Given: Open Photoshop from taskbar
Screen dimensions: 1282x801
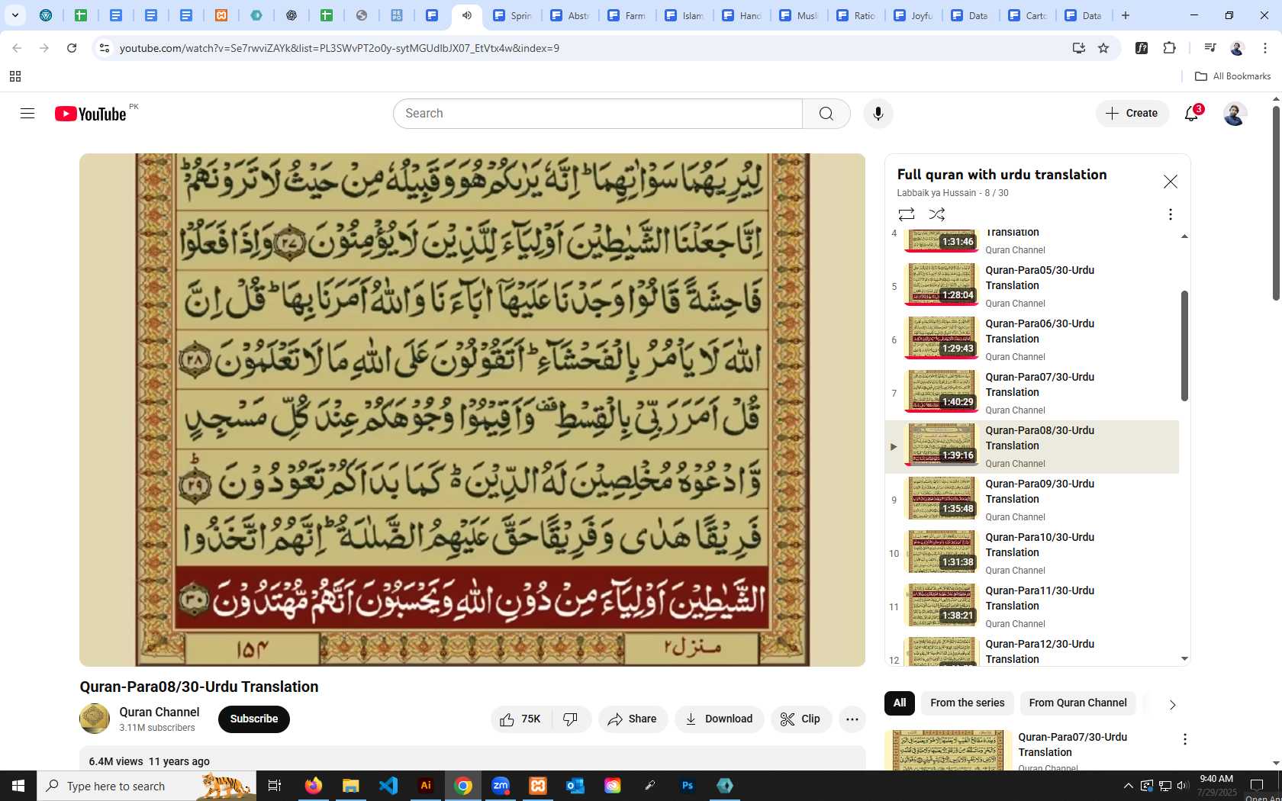Looking at the screenshot, I should coord(688,786).
